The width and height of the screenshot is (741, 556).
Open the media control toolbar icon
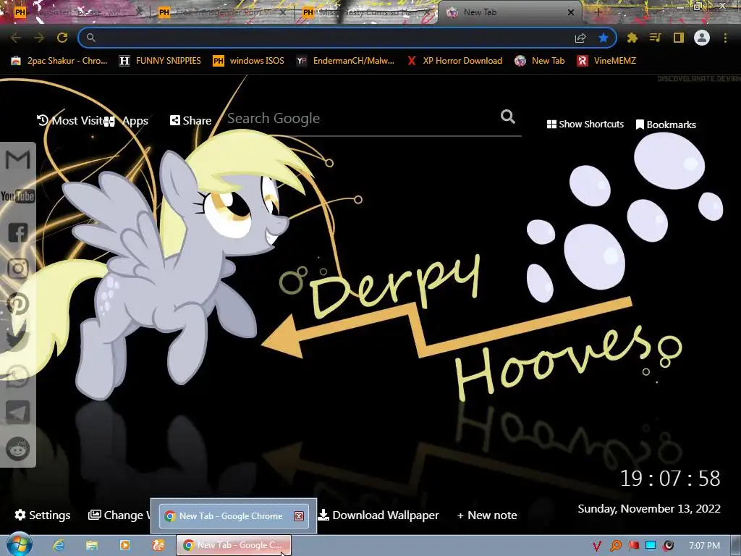(x=656, y=38)
